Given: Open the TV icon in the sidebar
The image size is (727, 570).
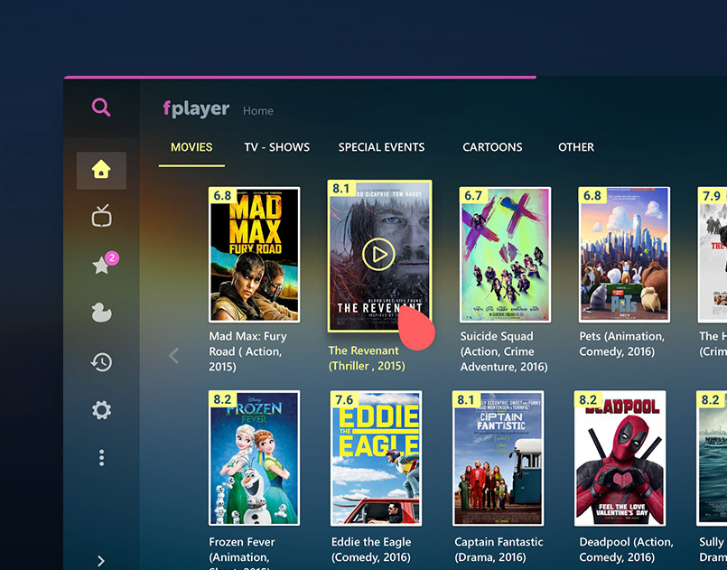Looking at the screenshot, I should coord(101,216).
